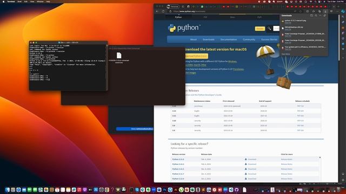The height and width of the screenshot is (194, 346).
Task: Open PEP link in the 3.8 row
Action: [x=301, y=130]
